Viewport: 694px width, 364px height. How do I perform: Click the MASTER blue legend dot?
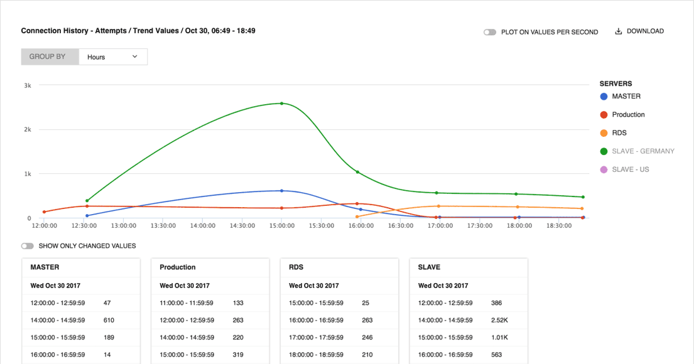point(604,97)
